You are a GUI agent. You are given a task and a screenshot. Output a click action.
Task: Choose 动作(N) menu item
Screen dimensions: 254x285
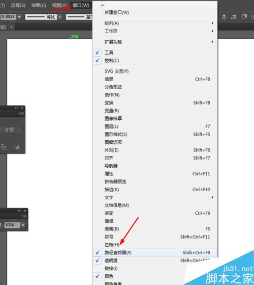155,95
